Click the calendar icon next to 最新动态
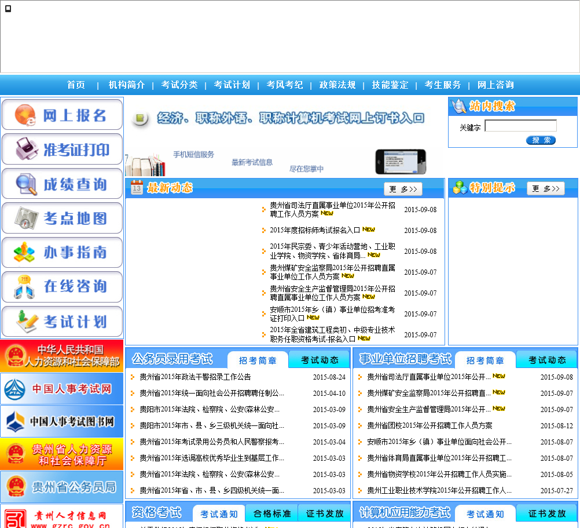The image size is (580, 528). (x=137, y=187)
